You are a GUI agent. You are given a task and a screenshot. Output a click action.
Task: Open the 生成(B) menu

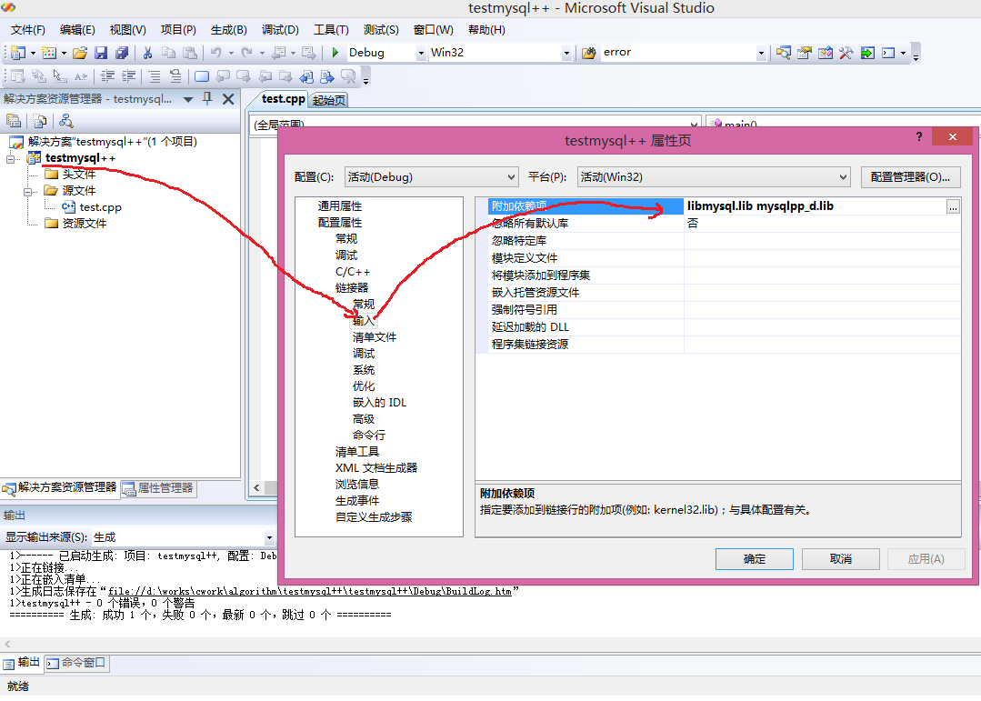pos(228,29)
